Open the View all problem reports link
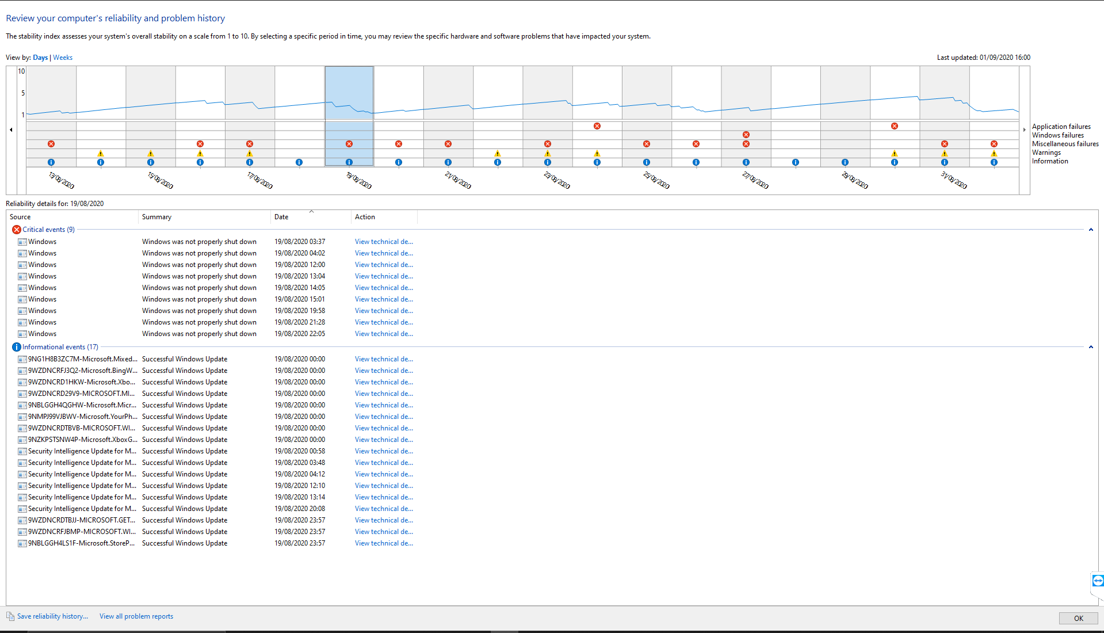This screenshot has height=633, width=1104. [x=136, y=616]
